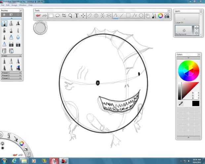Image resolution: width=205 pixels, height=164 pixels.
Task: Select Layer 01 in Layers panel
Action: pyautogui.click(x=187, y=19)
